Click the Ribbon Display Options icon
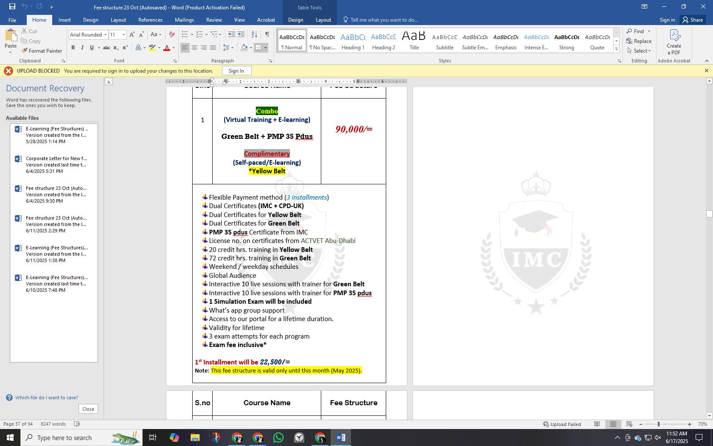This screenshot has width=713, height=446. point(644,7)
